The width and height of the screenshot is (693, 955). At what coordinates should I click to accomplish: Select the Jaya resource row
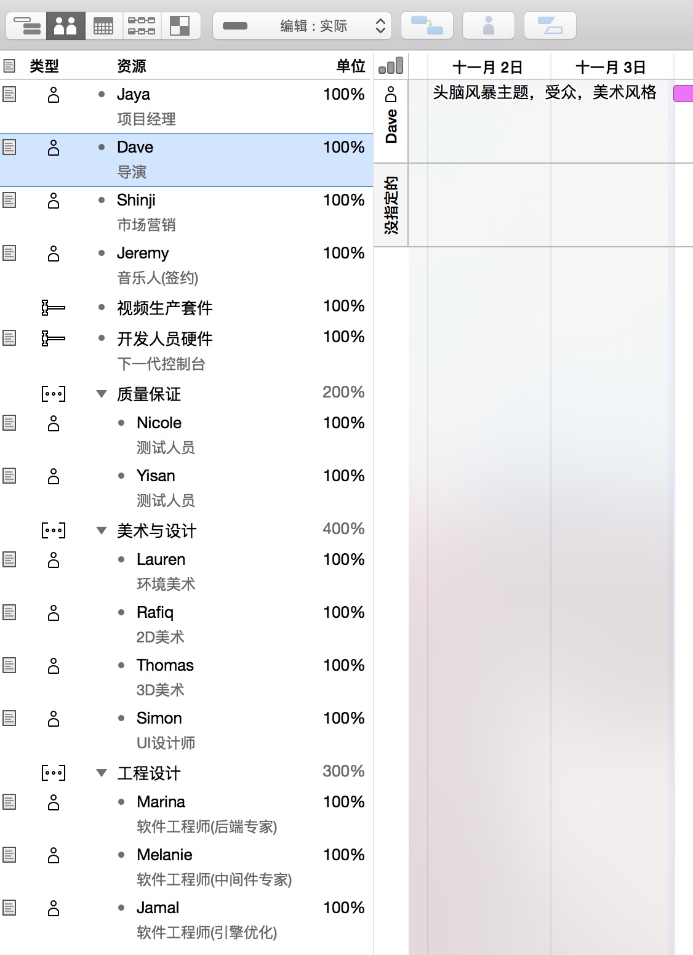pos(186,106)
